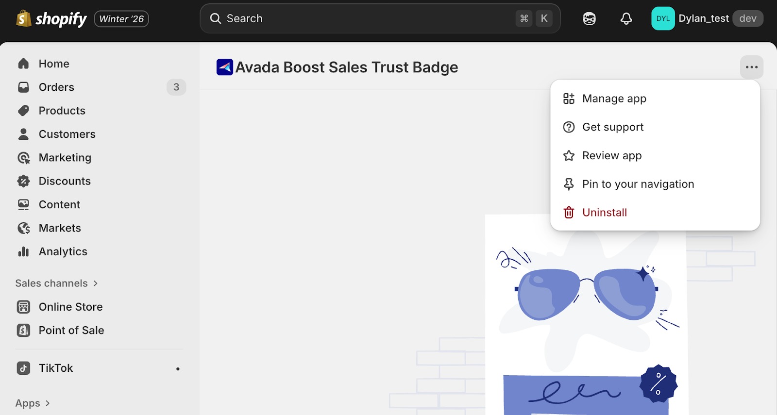Open the notifications bell

coord(626,18)
